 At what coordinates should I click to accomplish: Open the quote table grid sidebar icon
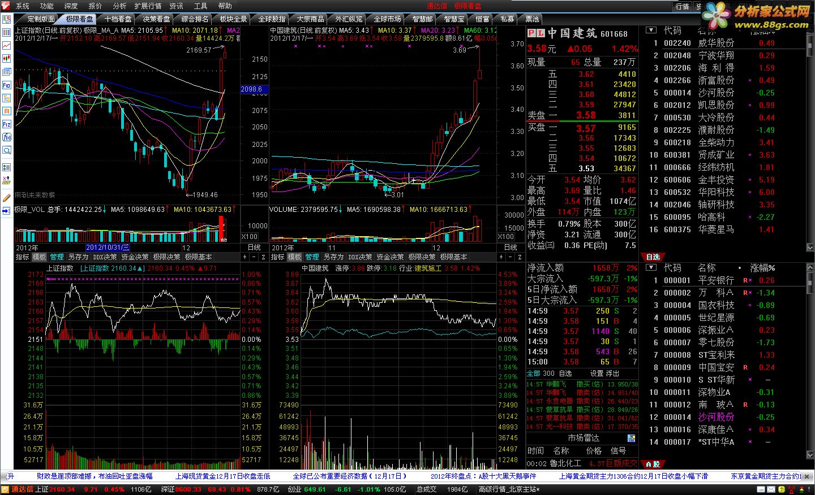pos(6,32)
